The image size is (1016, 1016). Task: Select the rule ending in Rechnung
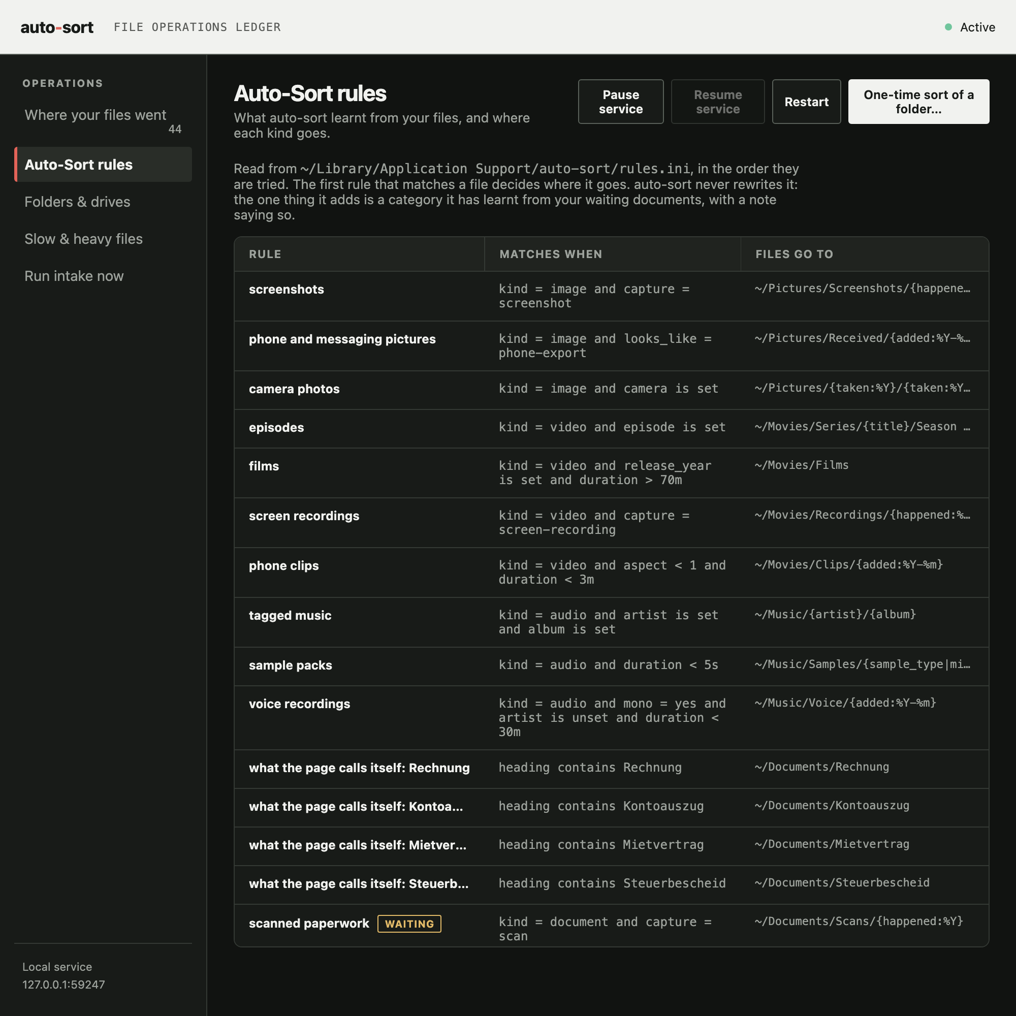click(x=359, y=768)
